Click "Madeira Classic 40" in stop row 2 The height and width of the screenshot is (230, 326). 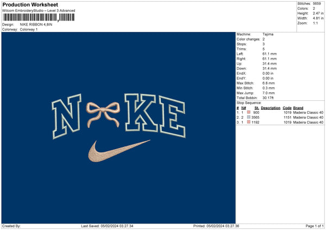point(308,118)
